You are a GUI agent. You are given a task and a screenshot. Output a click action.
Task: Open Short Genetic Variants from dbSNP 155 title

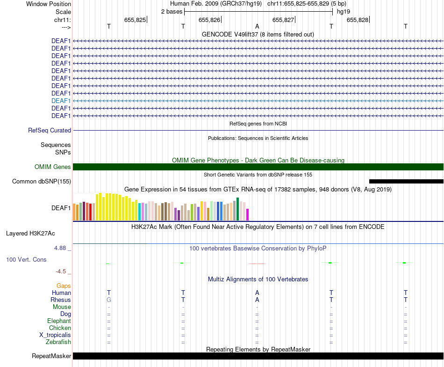pyautogui.click(x=258, y=175)
